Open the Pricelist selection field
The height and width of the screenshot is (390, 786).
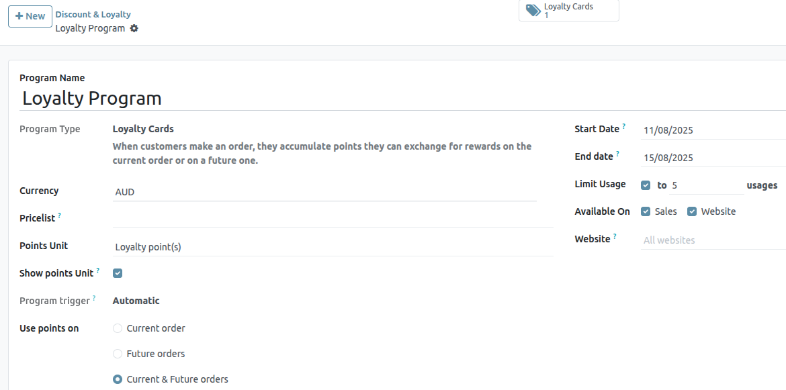coord(324,219)
